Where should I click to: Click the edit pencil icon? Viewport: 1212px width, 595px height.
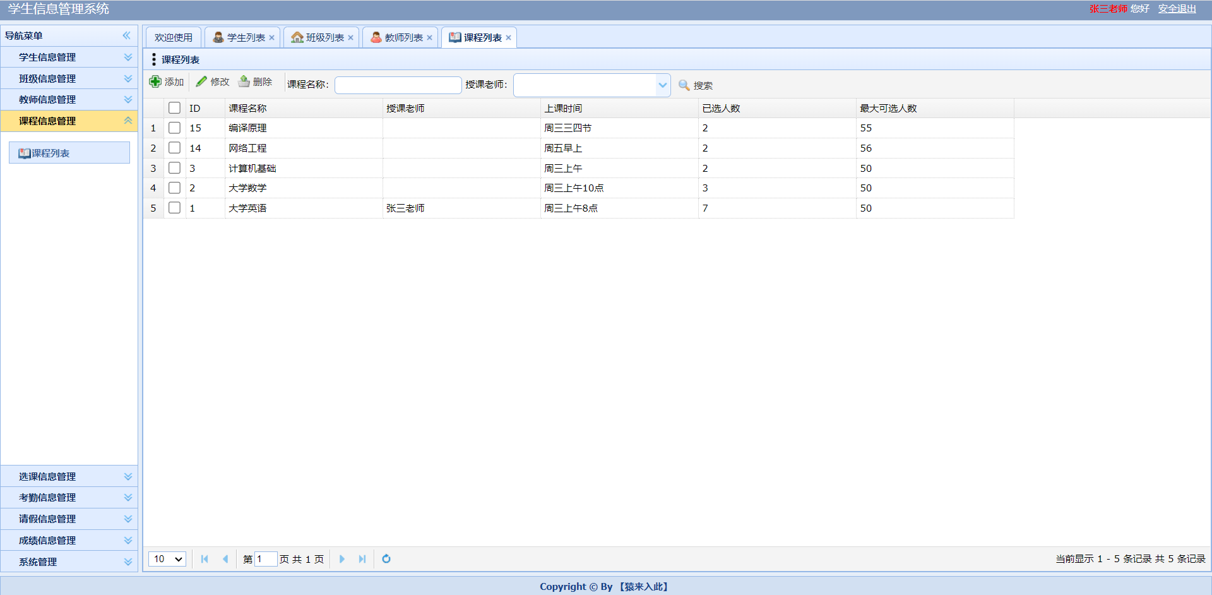[201, 81]
